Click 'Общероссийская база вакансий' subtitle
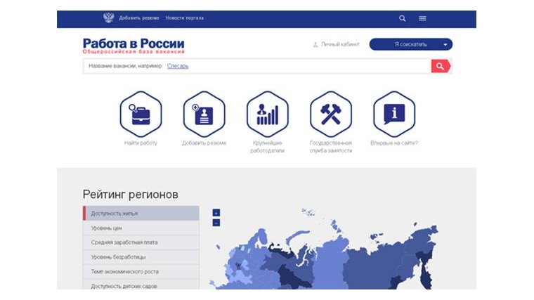 pyautogui.click(x=133, y=52)
